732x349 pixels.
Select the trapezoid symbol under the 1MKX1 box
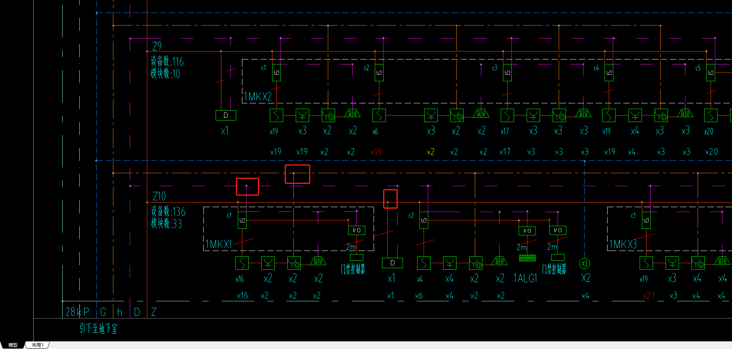coord(318,261)
